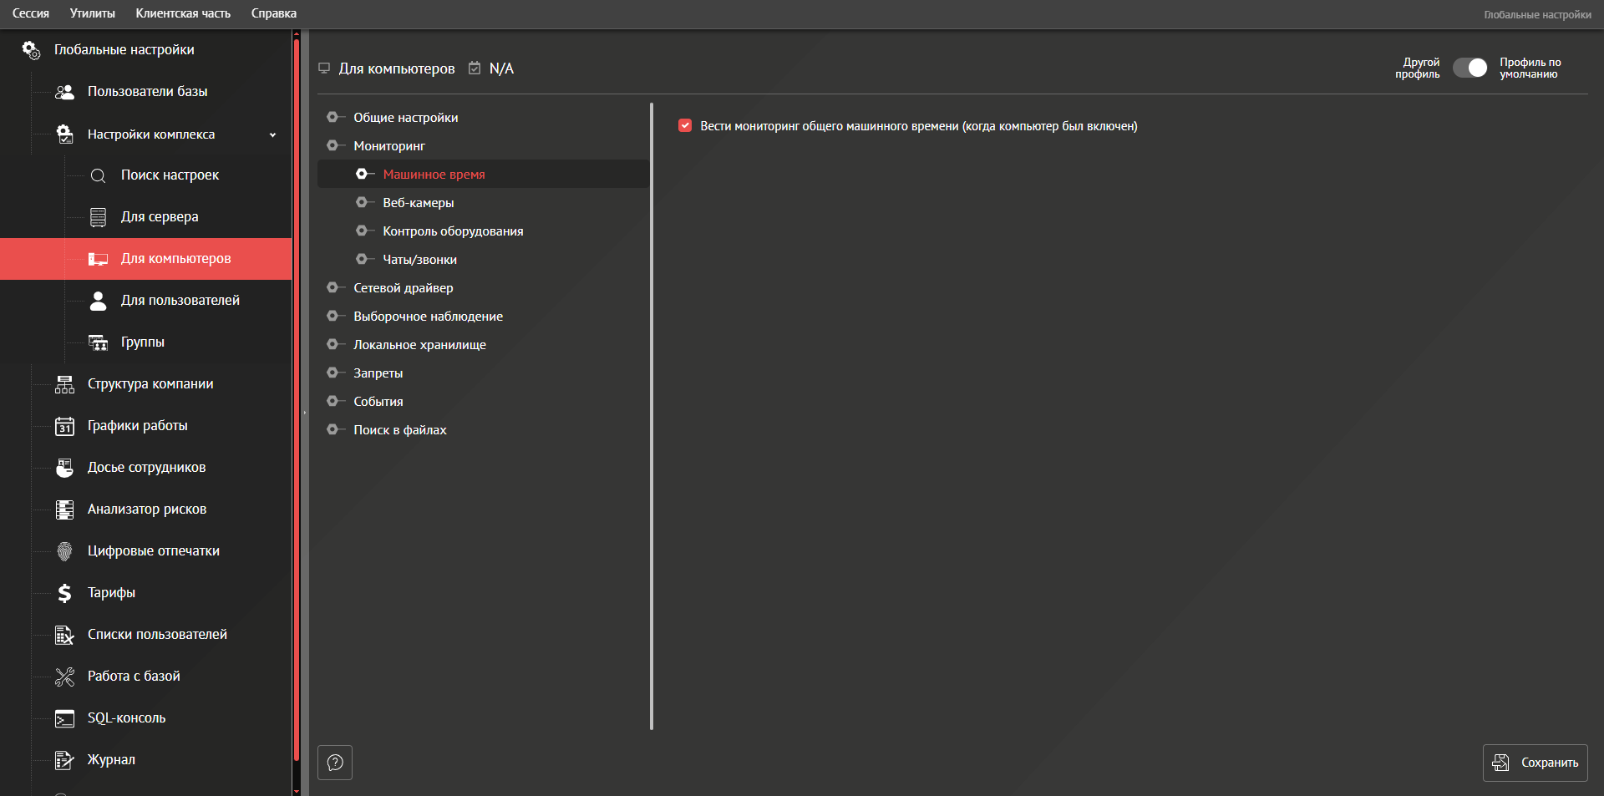Open the Справка menu
The height and width of the screenshot is (796, 1604).
click(x=273, y=13)
